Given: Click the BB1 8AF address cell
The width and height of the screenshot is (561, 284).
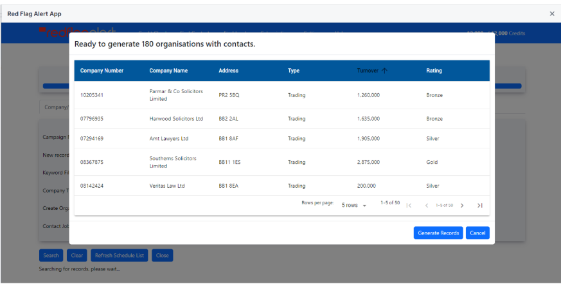Looking at the screenshot, I should tap(228, 139).
